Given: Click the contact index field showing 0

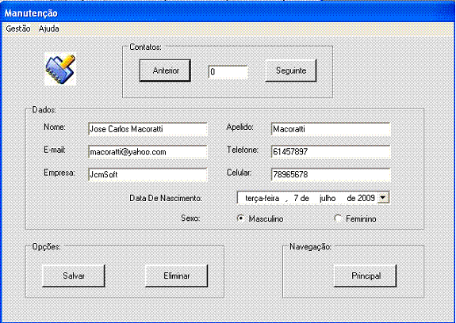Looking at the screenshot, I should pyautogui.click(x=228, y=72).
